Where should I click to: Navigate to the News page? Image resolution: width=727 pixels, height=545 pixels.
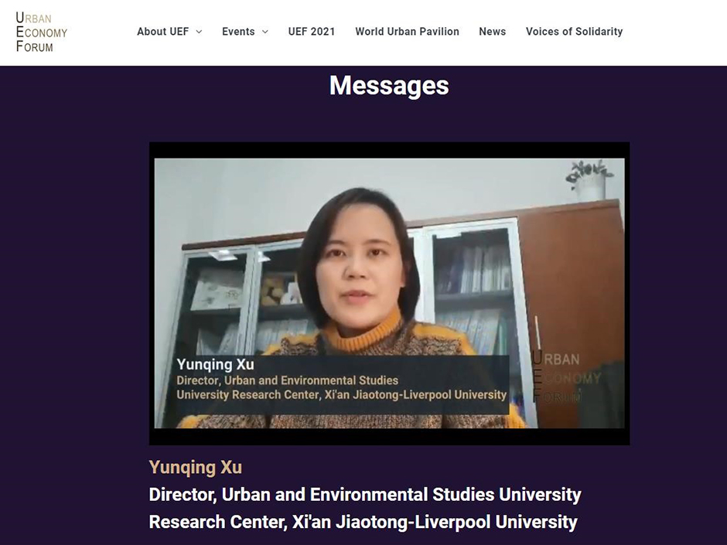point(493,32)
